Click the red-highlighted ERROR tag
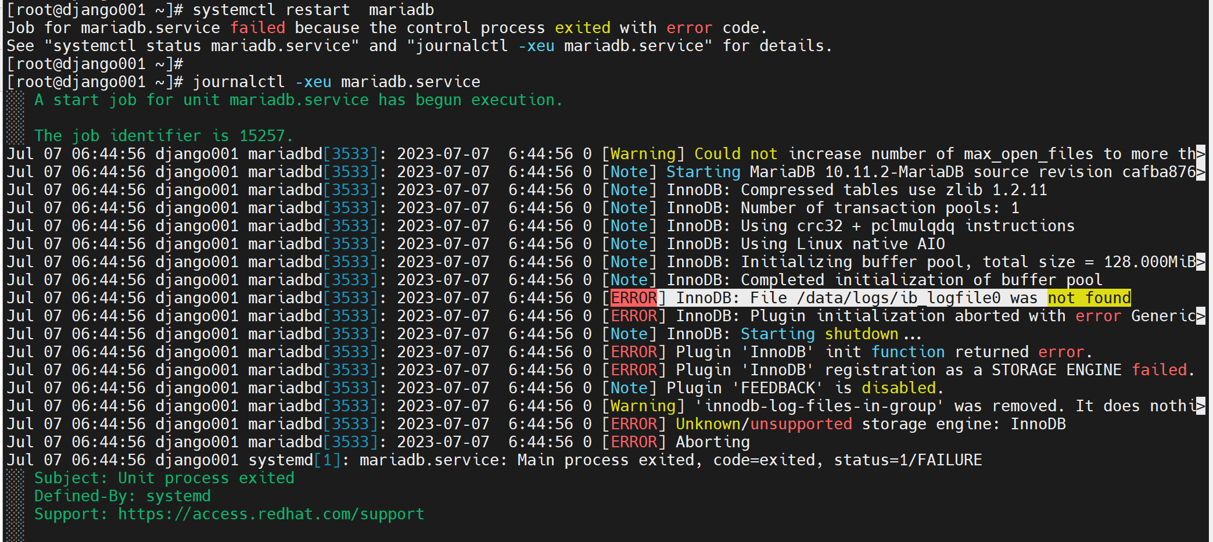 pos(633,298)
